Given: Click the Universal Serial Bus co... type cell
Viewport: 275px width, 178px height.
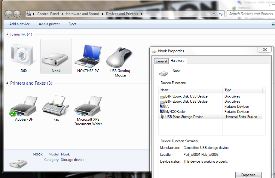Looking at the screenshot, I should click(242, 117).
